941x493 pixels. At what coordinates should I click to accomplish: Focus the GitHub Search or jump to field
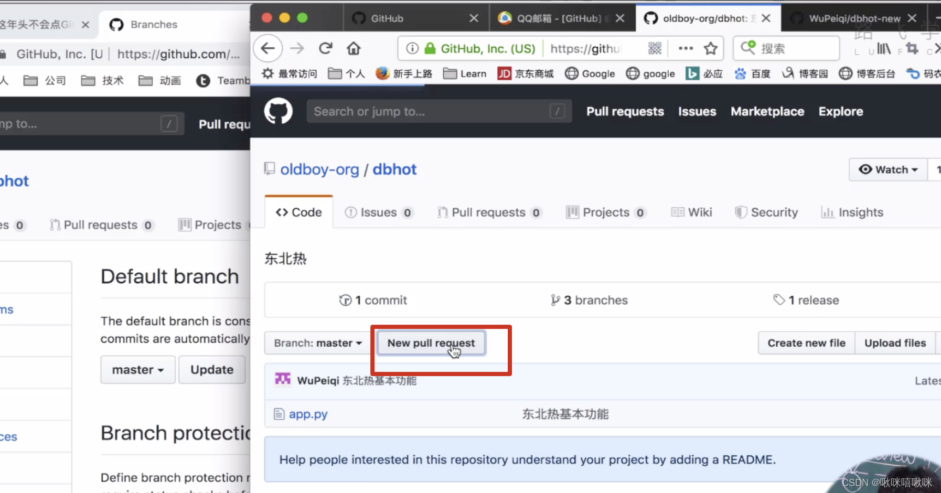pyautogui.click(x=439, y=111)
